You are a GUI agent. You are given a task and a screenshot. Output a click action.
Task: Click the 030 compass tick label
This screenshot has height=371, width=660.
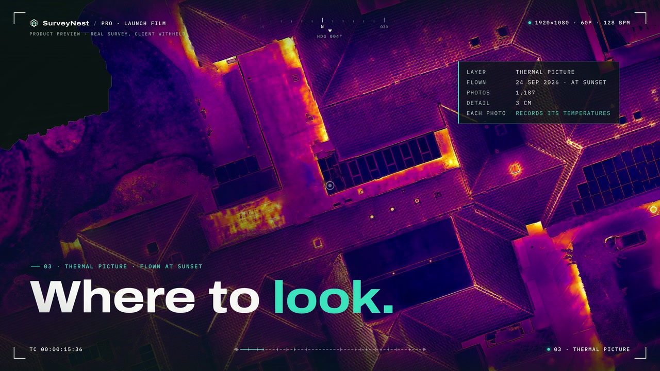[384, 27]
